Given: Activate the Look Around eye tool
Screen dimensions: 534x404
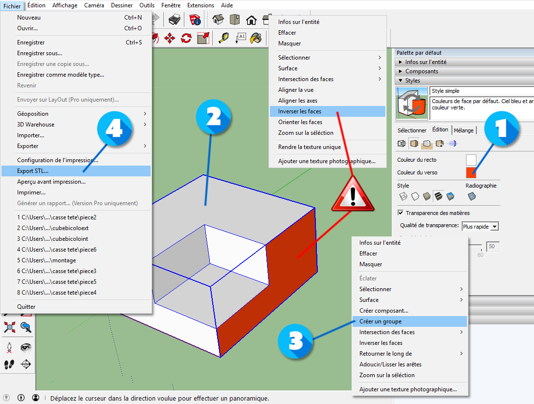Looking at the screenshot, I should point(26,347).
